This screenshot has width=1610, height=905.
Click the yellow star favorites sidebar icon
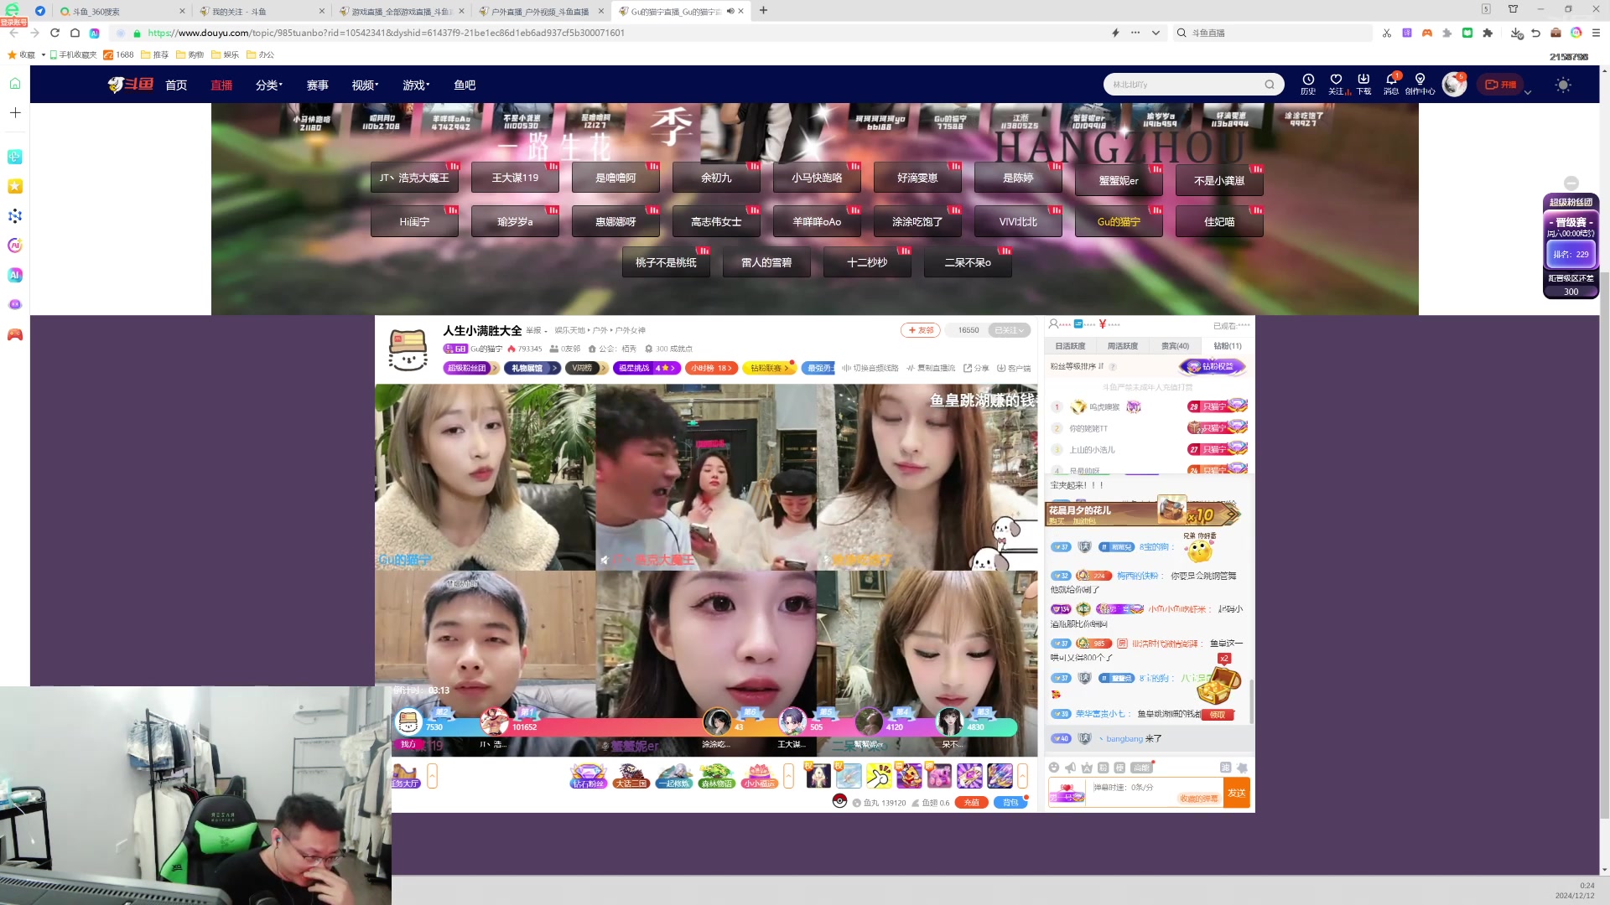[15, 186]
